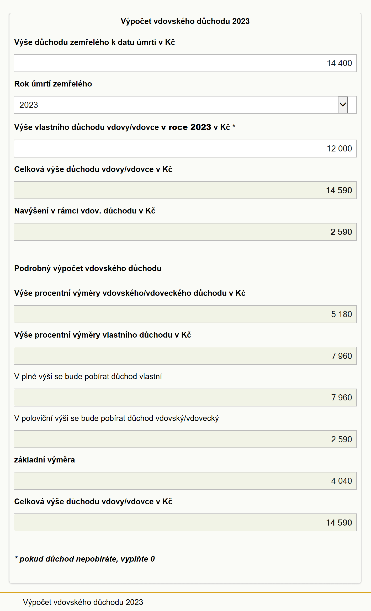Click the Navýšení v rámci vdov. důchodu label

point(85,211)
